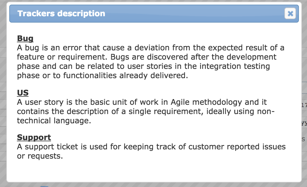The width and height of the screenshot is (307, 187).
Task: Click the line starting 'A bug is an error'
Action: click(151, 48)
